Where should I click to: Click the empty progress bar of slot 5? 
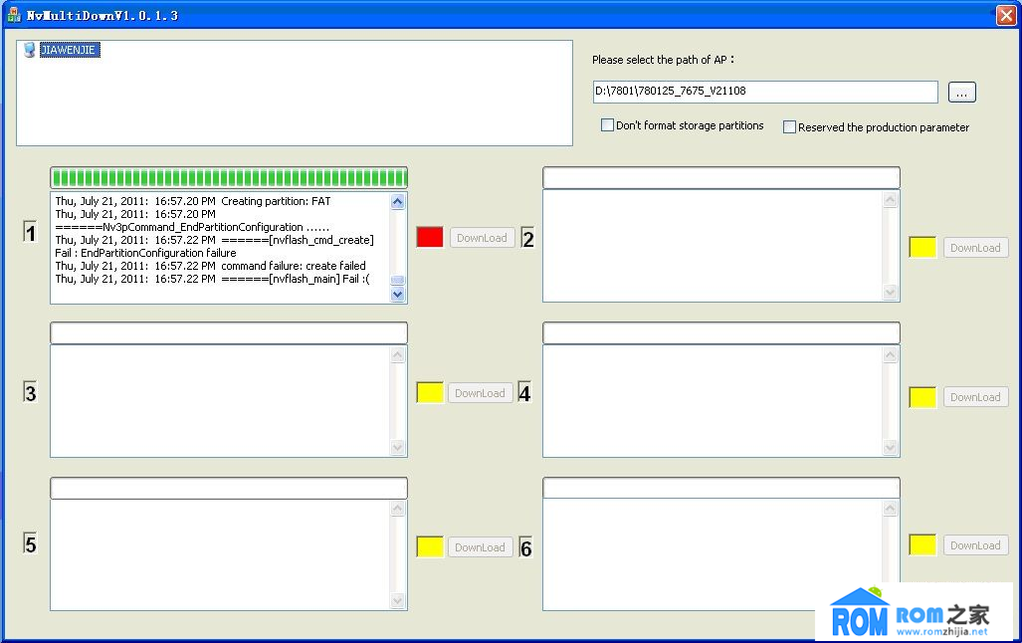229,488
